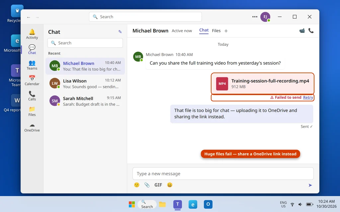This screenshot has width=340, height=212.
Task: Click the Teams icon on the taskbar
Action: pos(177,204)
